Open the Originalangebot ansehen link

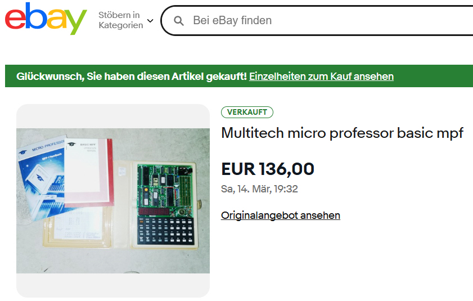(281, 215)
